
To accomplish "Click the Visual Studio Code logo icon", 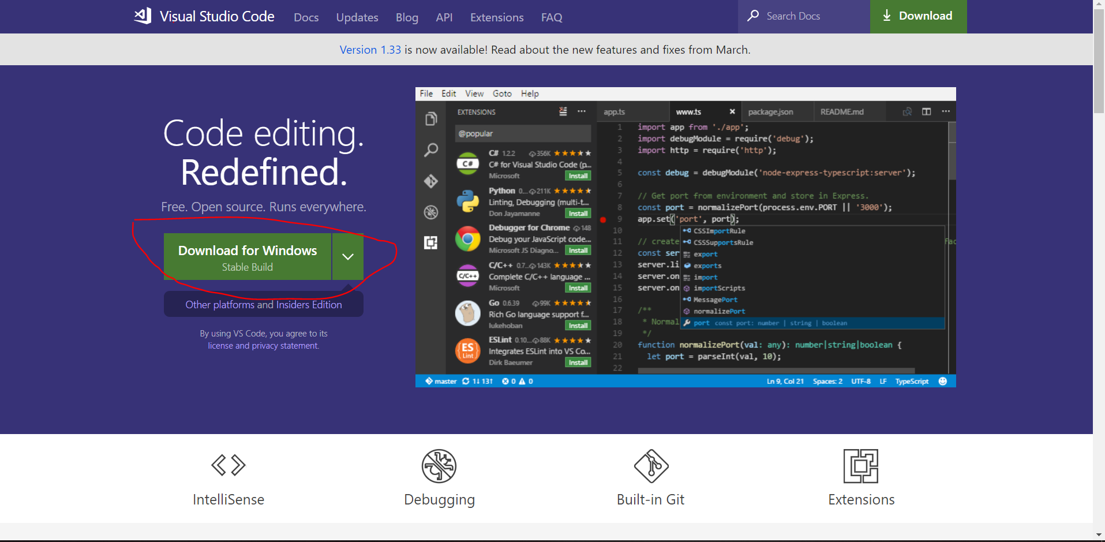I will tap(143, 16).
